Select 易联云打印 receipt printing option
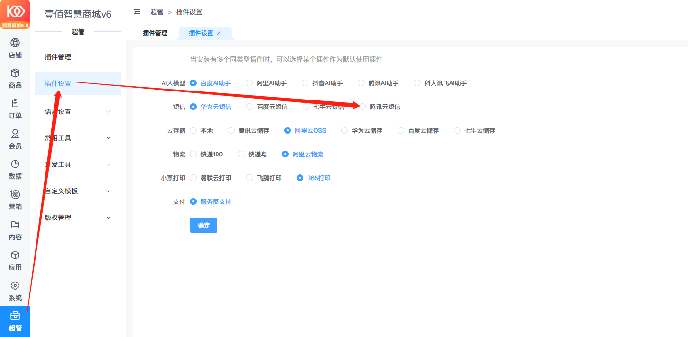The image size is (688, 337). (x=193, y=178)
